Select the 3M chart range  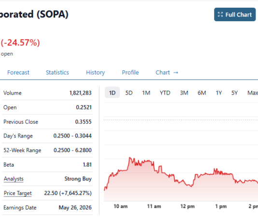(x=184, y=93)
